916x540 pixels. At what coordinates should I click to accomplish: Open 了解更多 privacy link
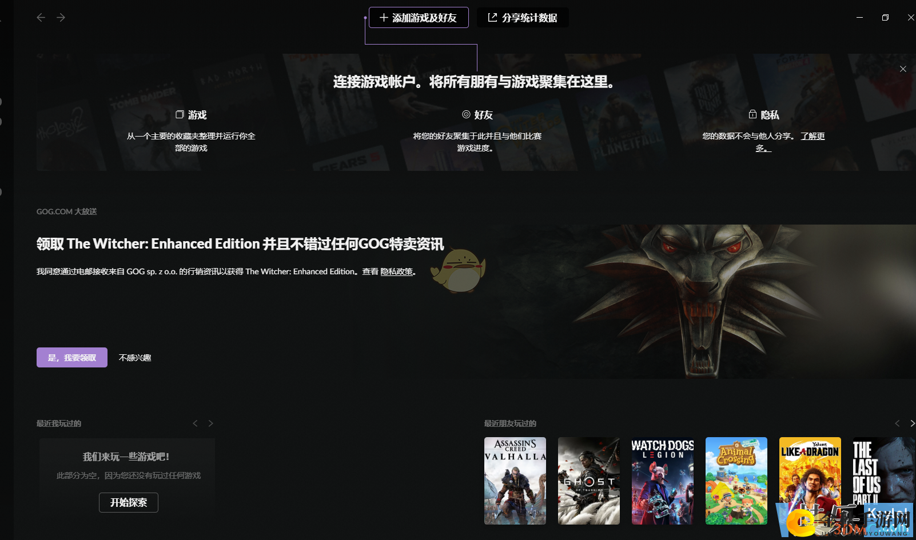pos(812,136)
